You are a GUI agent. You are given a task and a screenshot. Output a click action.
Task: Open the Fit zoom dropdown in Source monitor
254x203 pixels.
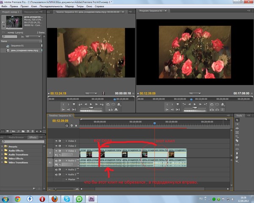[x=91, y=93]
